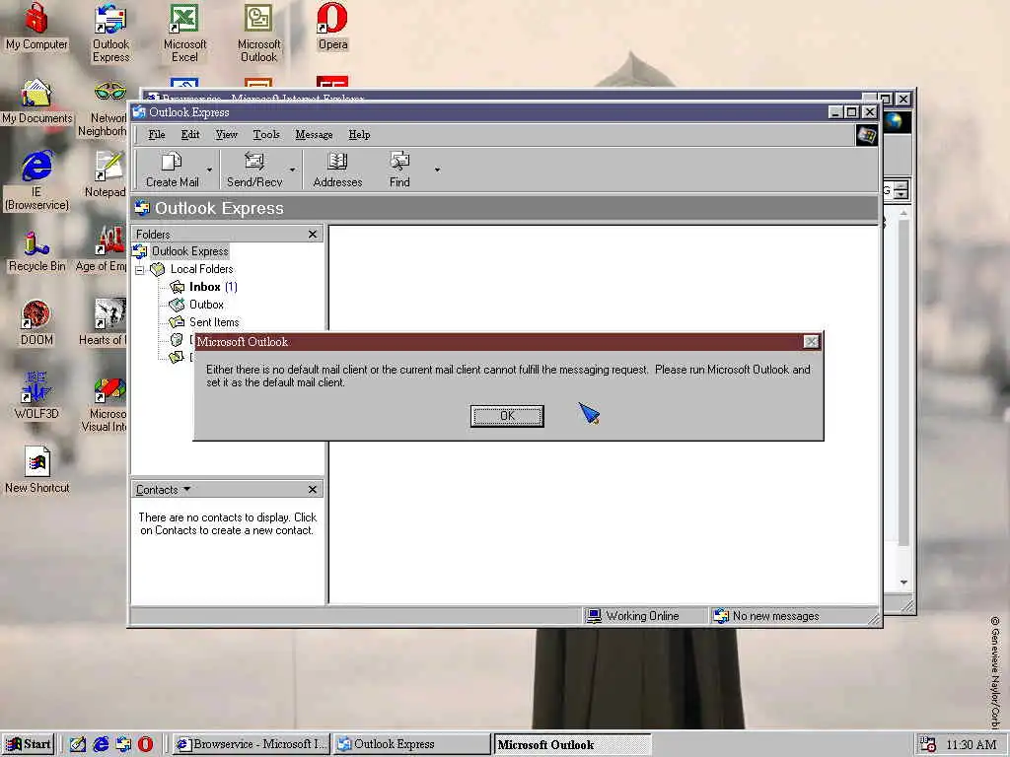
Task: Click OK in the Microsoft Outlook dialog
Action: point(507,416)
